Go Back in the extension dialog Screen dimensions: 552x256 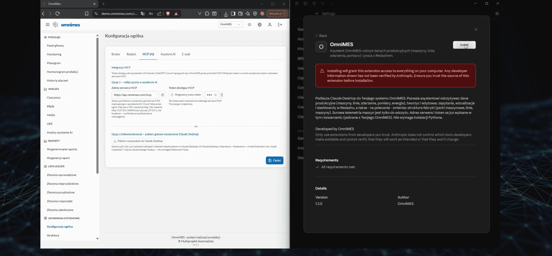[321, 36]
